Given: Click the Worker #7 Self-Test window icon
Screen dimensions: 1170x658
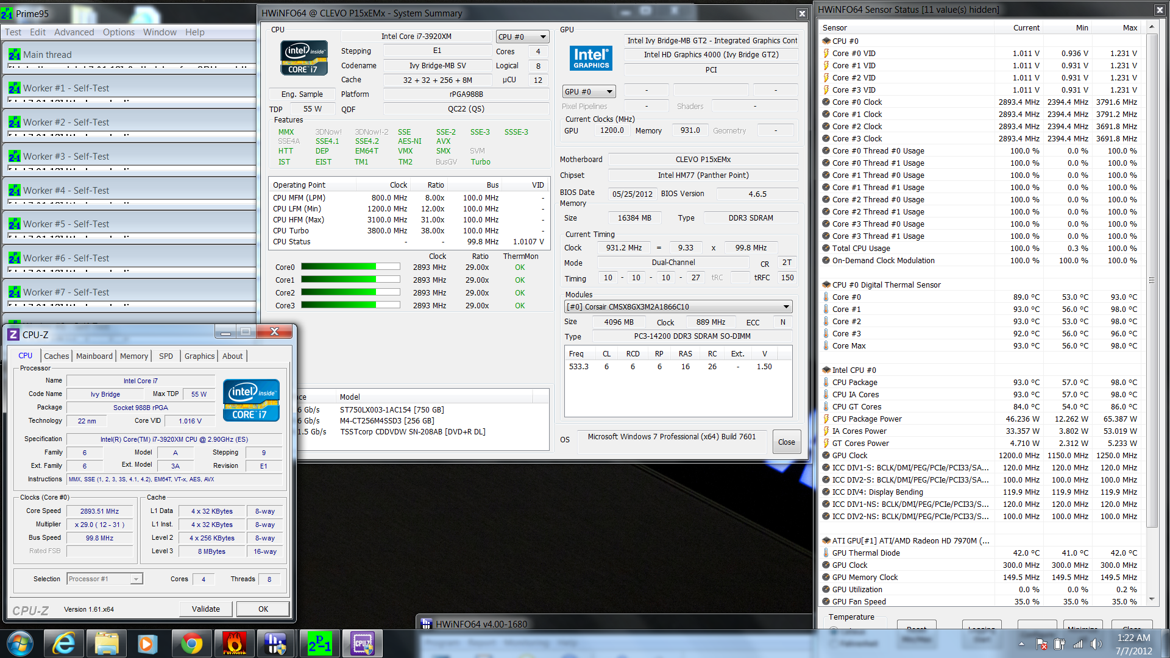Looking at the screenshot, I should pos(15,292).
